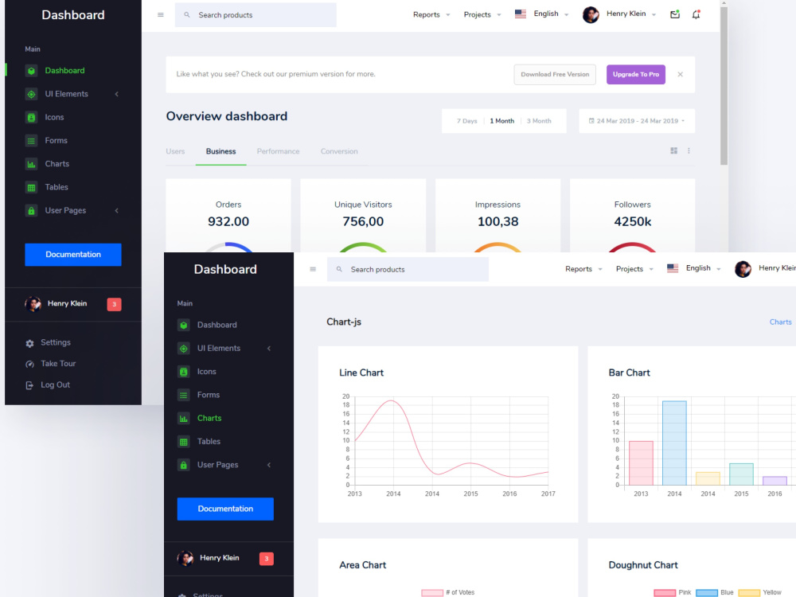Select 7 Days range option
Screen dimensions: 796x597
(x=466, y=121)
